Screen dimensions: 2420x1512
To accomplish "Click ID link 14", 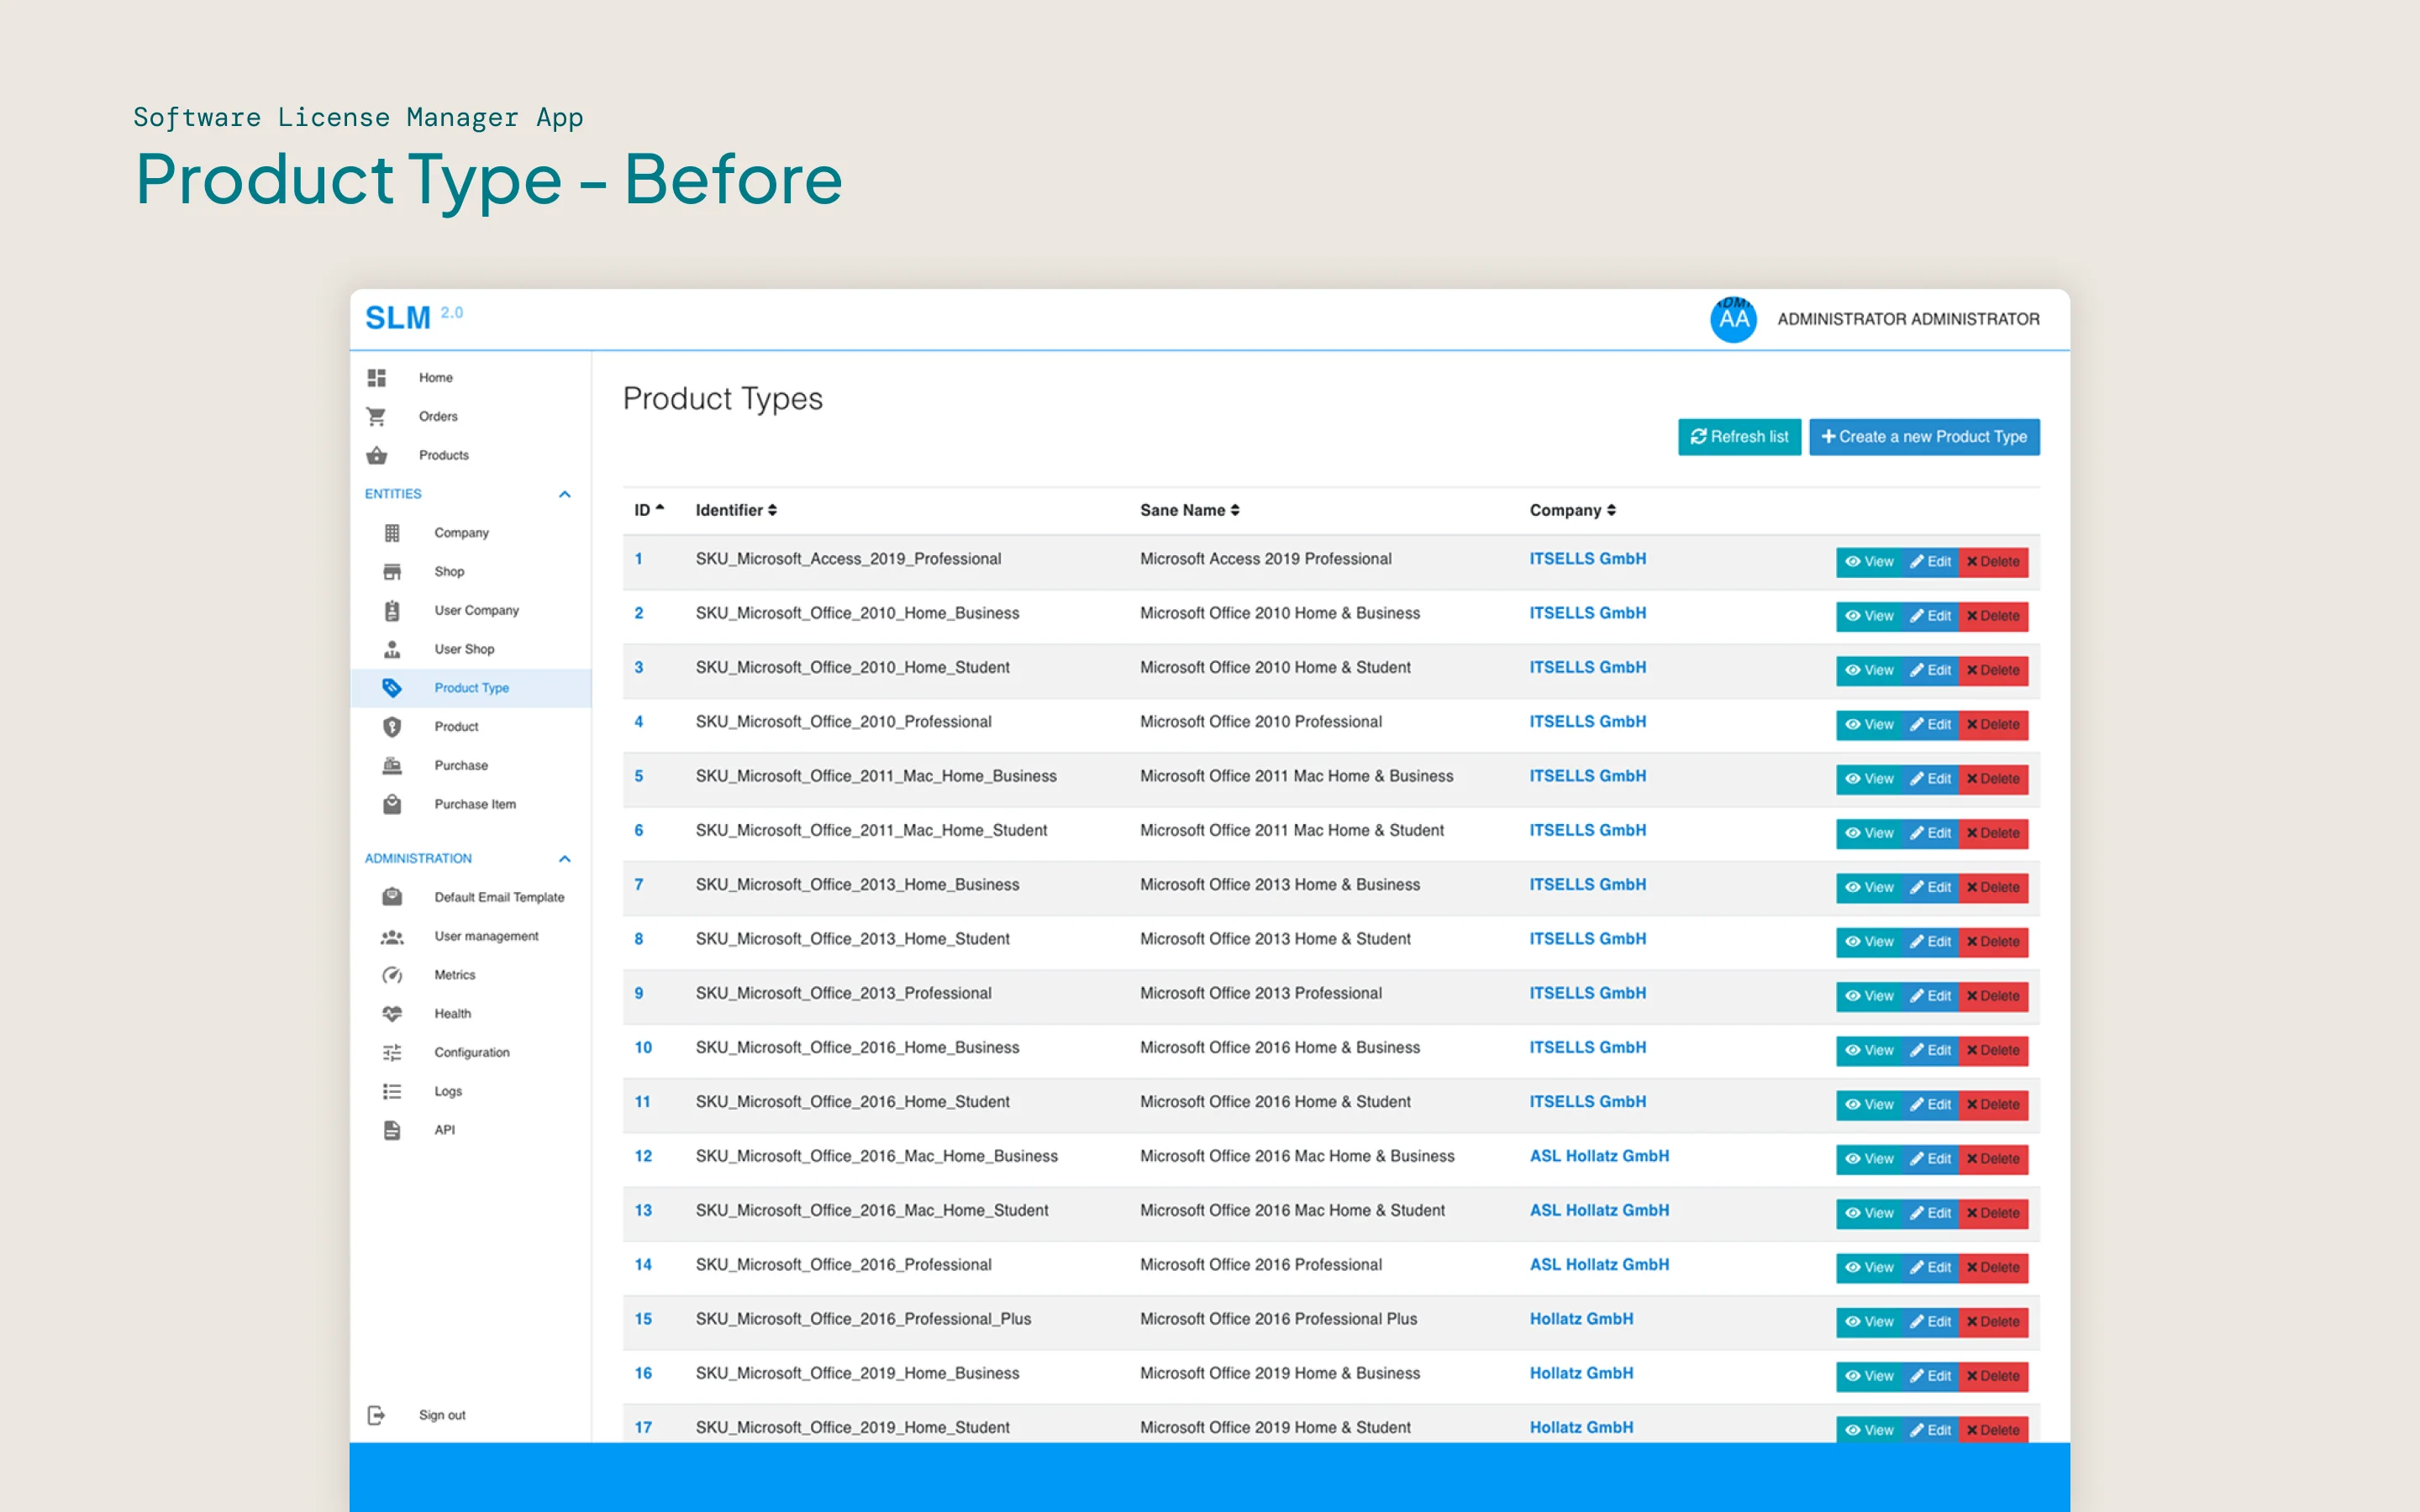I will coord(643,1265).
